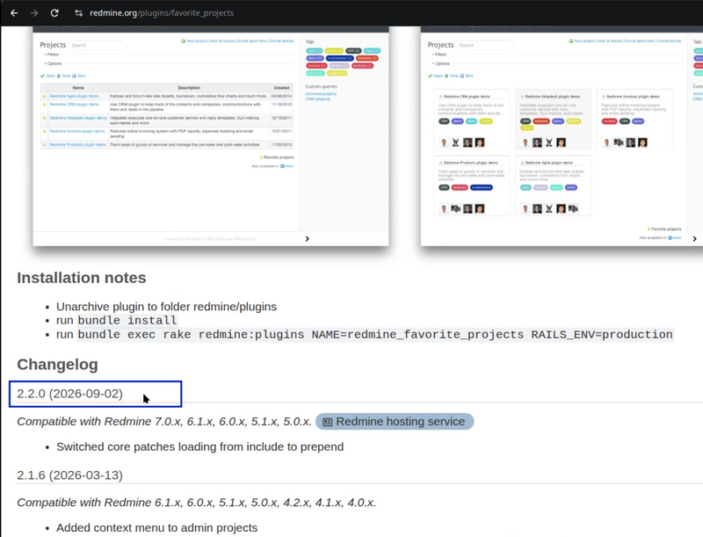Select the bundle exec rake redmine:plugins command
The image size is (703, 537).
375,335
